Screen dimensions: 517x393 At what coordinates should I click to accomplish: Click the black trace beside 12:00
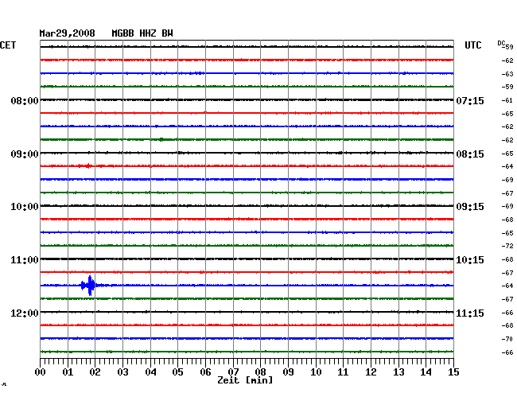pyautogui.click(x=247, y=312)
